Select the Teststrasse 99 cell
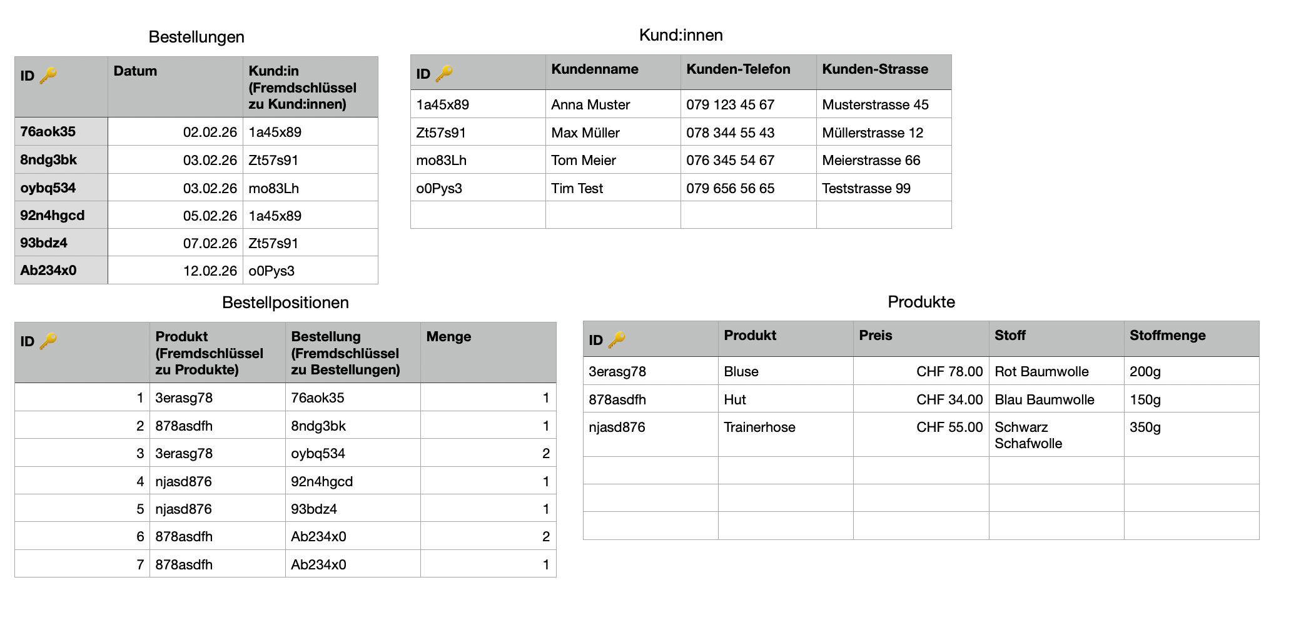Screen dimensions: 1311x640 pyautogui.click(x=866, y=189)
